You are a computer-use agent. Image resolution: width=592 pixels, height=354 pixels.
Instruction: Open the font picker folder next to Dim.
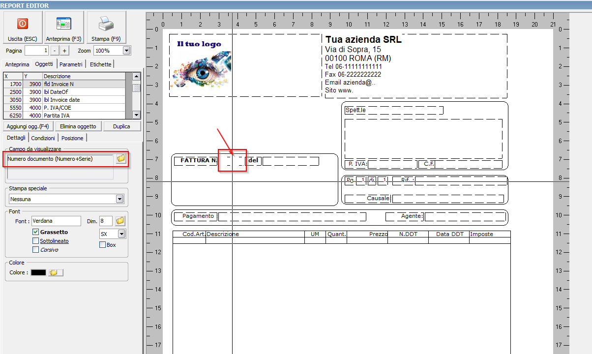point(120,221)
